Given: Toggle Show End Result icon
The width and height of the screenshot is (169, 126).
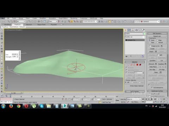Looking at the screenshot, I should pos(131,56).
